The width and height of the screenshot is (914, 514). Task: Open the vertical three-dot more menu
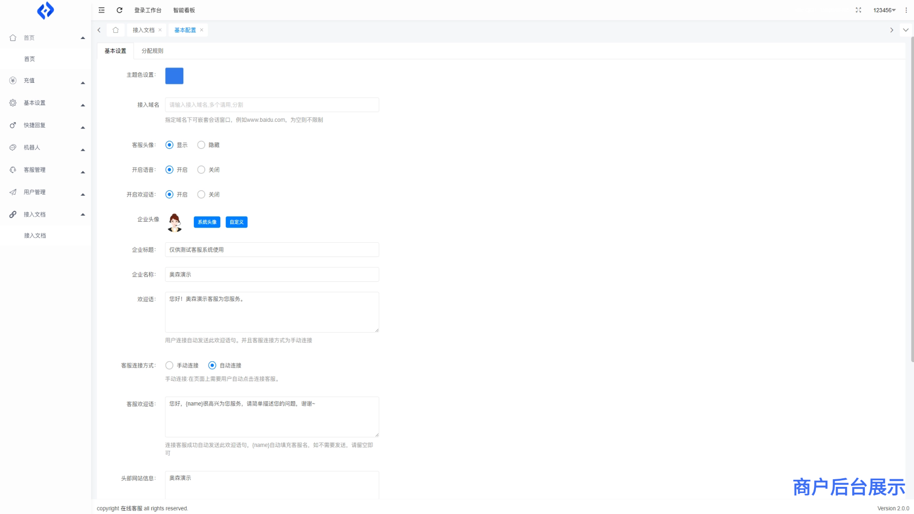[906, 10]
